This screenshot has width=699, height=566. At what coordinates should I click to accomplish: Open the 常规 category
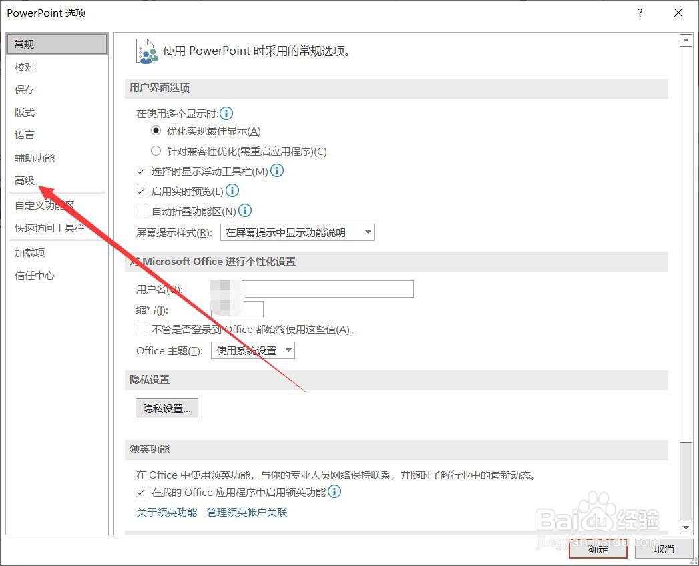(57, 44)
